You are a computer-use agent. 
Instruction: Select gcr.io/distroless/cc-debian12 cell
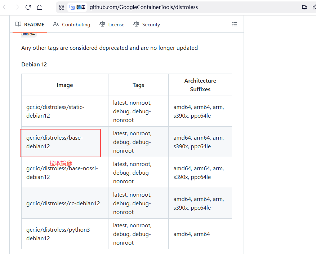[65, 203]
